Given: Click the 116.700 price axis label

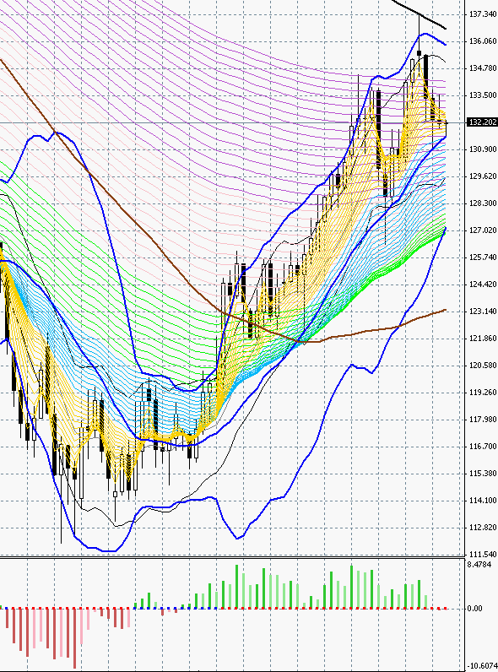Looking at the screenshot, I should [x=483, y=447].
